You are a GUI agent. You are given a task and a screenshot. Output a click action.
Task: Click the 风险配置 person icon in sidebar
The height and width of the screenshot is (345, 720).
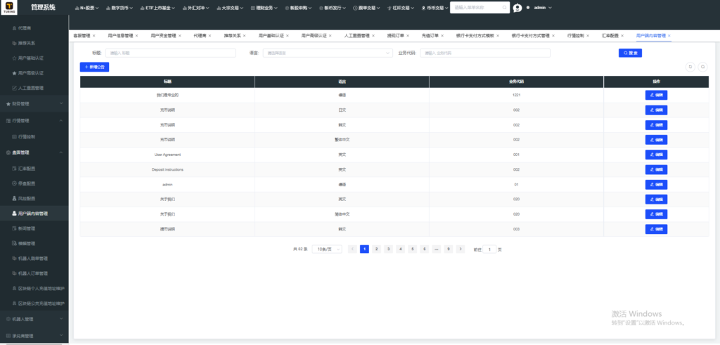tap(14, 198)
